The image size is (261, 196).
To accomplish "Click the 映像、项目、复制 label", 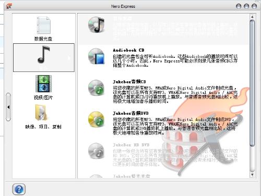I will (x=43, y=127).
